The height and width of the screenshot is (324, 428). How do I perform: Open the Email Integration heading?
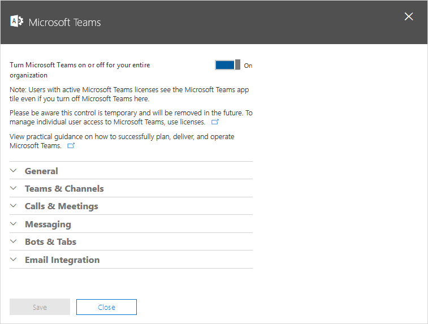tap(62, 260)
